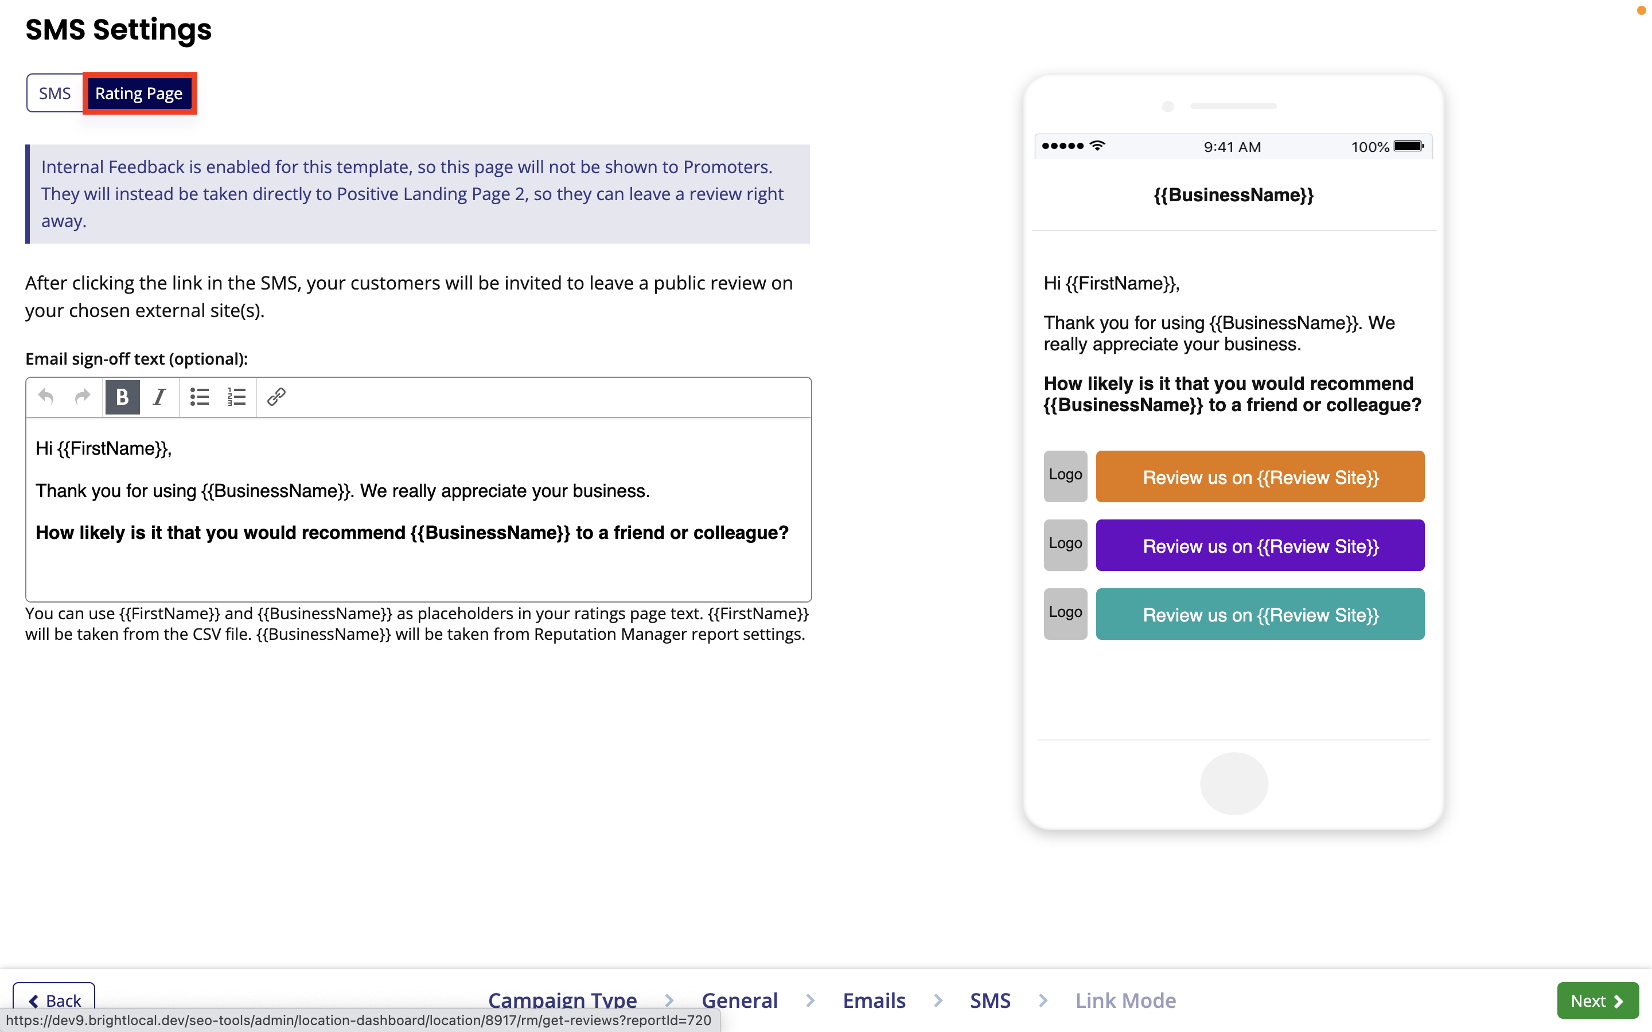Click the orange Review us on button
Image resolution: width=1652 pixels, height=1032 pixels.
pyautogui.click(x=1260, y=476)
